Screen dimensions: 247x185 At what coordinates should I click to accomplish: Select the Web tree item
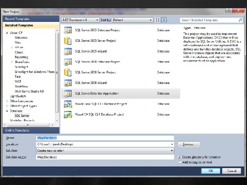[18, 42]
